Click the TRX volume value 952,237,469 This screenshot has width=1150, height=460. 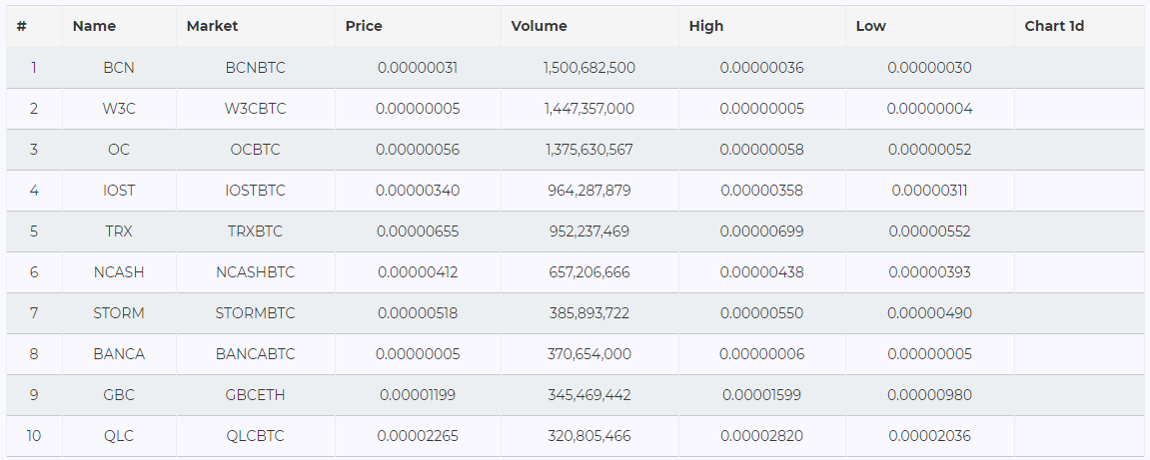pyautogui.click(x=588, y=231)
